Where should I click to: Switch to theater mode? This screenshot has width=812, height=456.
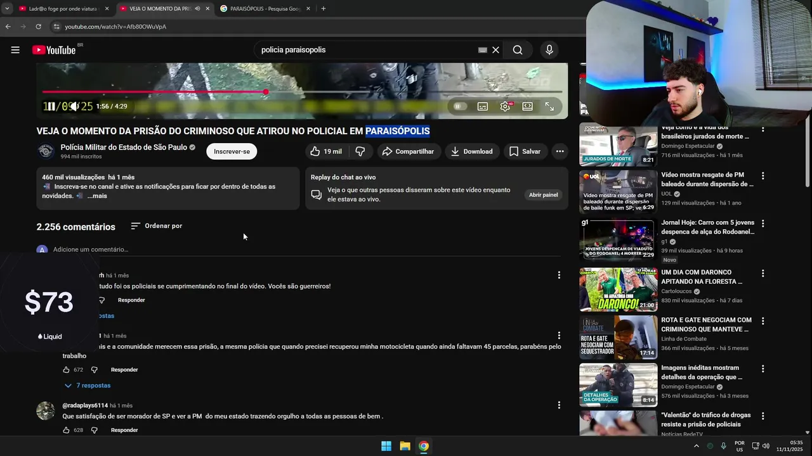pyautogui.click(x=527, y=106)
